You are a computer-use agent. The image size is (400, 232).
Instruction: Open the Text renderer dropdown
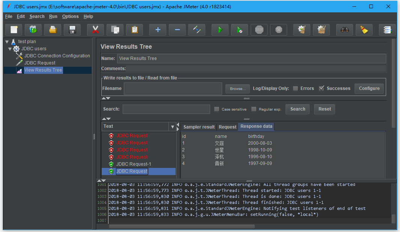pos(172,127)
